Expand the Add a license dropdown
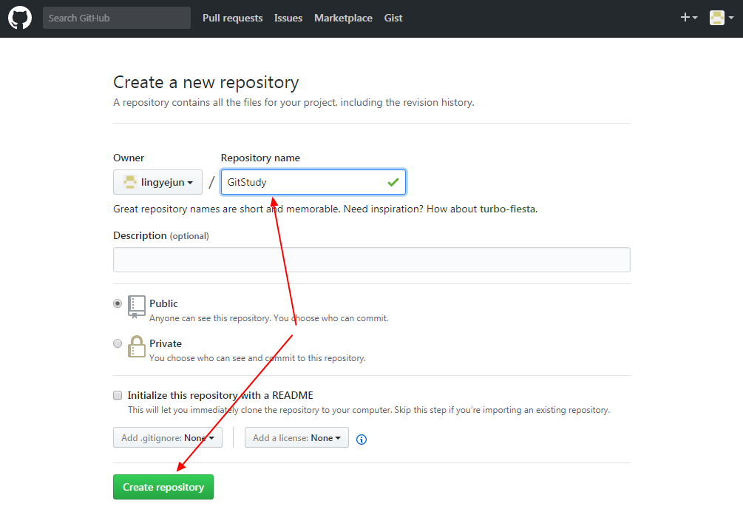Viewport: 743px width, 518px height. click(296, 437)
